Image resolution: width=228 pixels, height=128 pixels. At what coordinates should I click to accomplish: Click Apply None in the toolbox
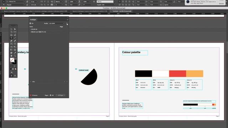16,69
